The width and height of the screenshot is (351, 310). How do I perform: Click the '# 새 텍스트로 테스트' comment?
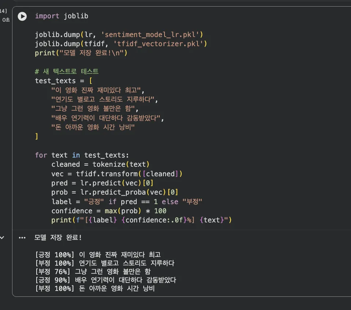pyautogui.click(x=67, y=71)
